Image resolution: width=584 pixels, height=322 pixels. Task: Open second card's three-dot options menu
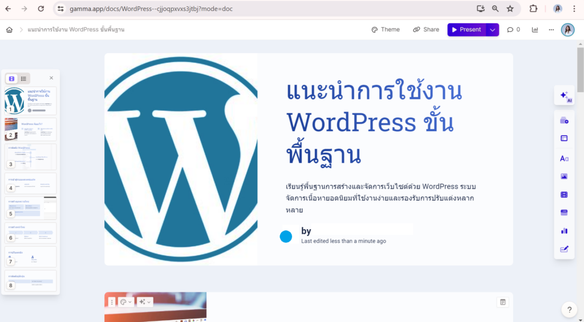(112, 302)
